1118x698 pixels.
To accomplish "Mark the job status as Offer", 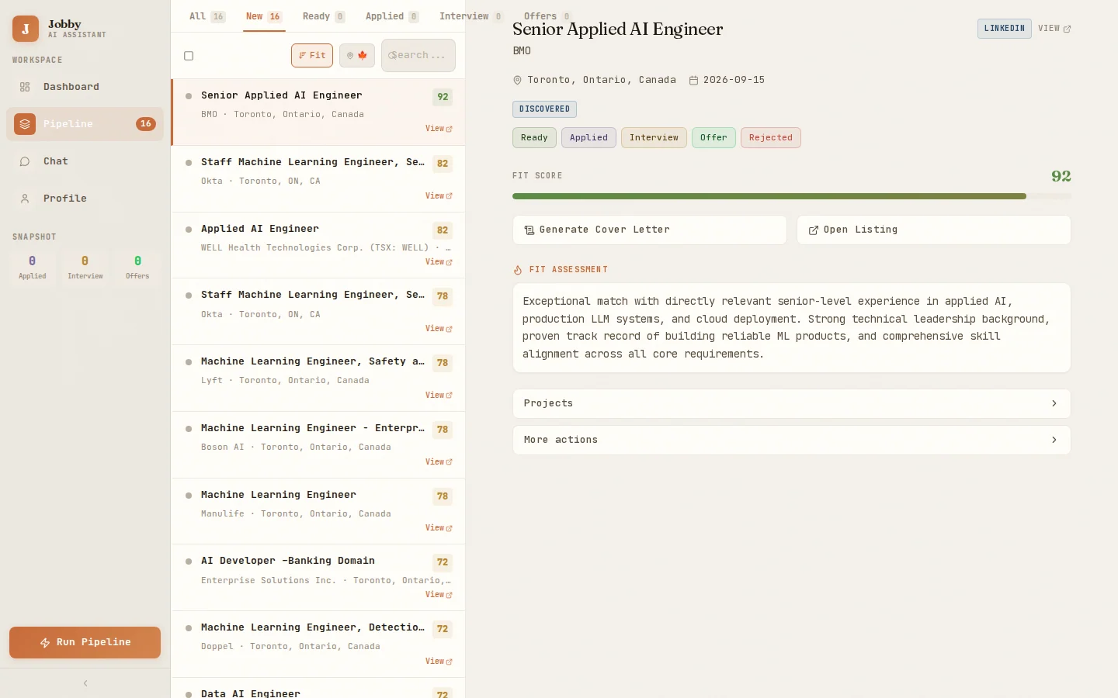I will click(714, 138).
